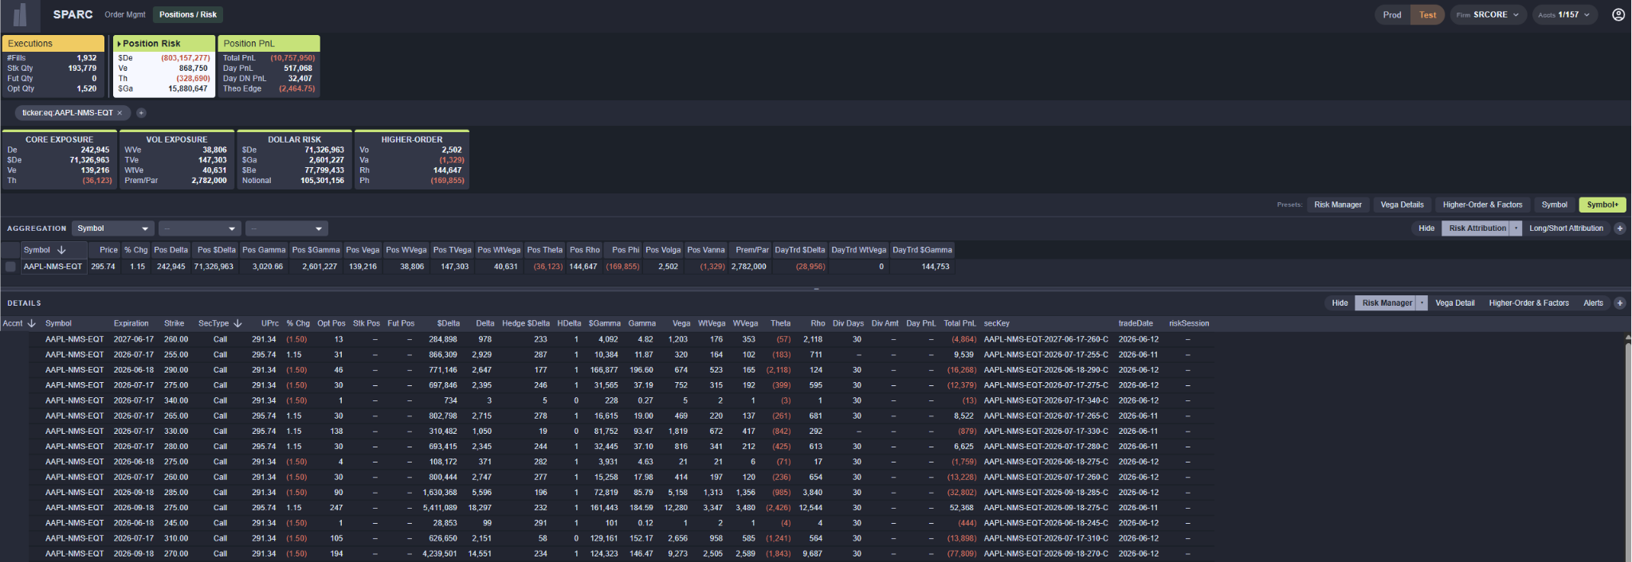This screenshot has width=1632, height=562.
Task: Click the DOLLAR RISK panel header
Action: tap(294, 139)
